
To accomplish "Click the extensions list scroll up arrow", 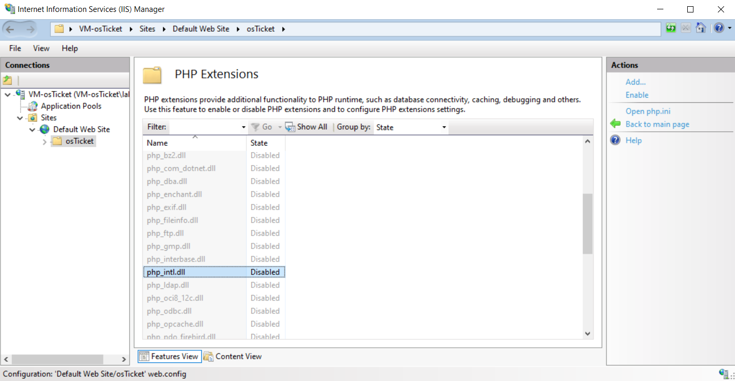I will [588, 141].
